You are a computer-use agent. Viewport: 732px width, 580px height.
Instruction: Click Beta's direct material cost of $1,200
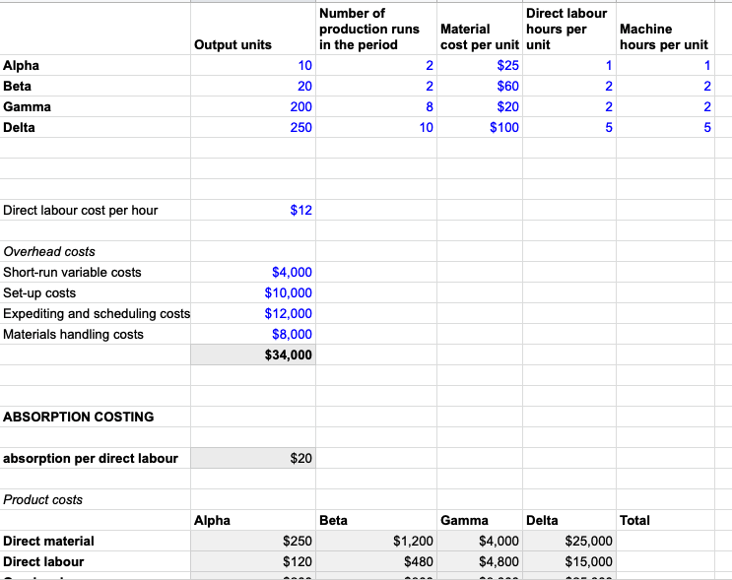(x=377, y=541)
